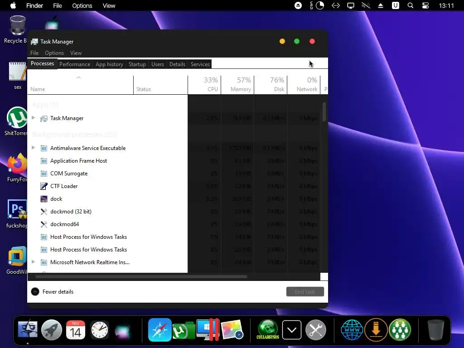Switch to the App history tab
This screenshot has width=464, height=348.
point(109,64)
